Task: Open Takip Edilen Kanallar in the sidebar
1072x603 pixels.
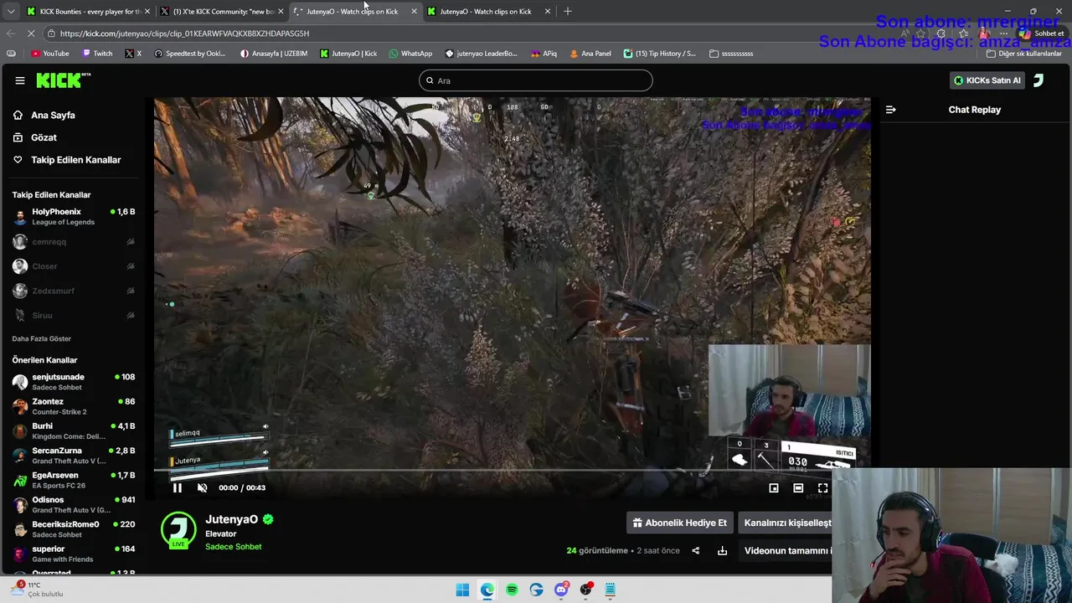Action: click(75, 160)
